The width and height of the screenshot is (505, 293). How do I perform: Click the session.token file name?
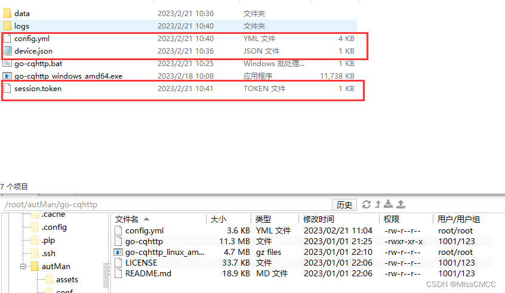[38, 89]
